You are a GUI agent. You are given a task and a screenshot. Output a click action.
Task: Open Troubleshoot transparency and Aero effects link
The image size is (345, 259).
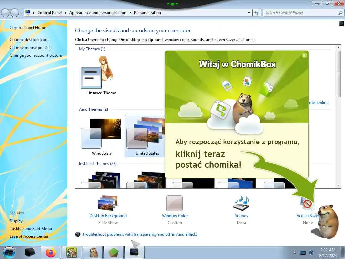139,234
